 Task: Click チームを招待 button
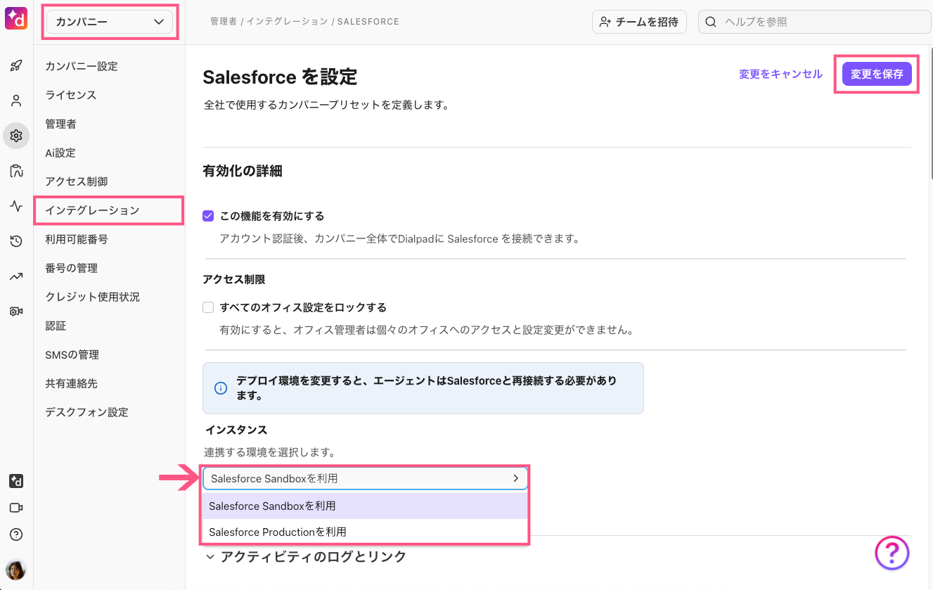tap(639, 22)
